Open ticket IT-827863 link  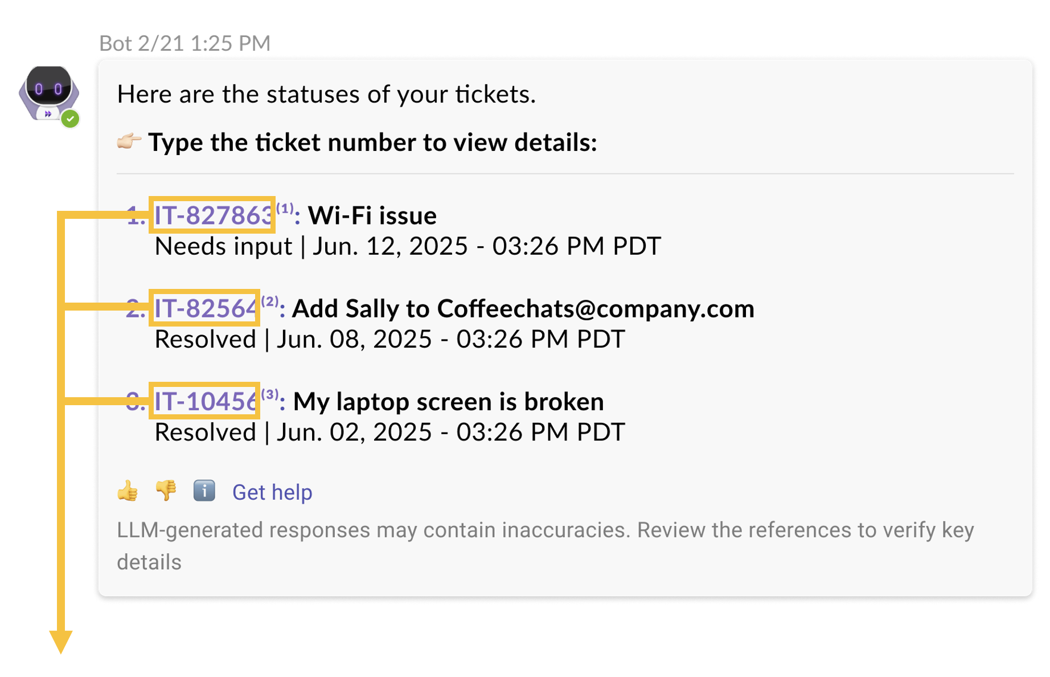(x=213, y=215)
